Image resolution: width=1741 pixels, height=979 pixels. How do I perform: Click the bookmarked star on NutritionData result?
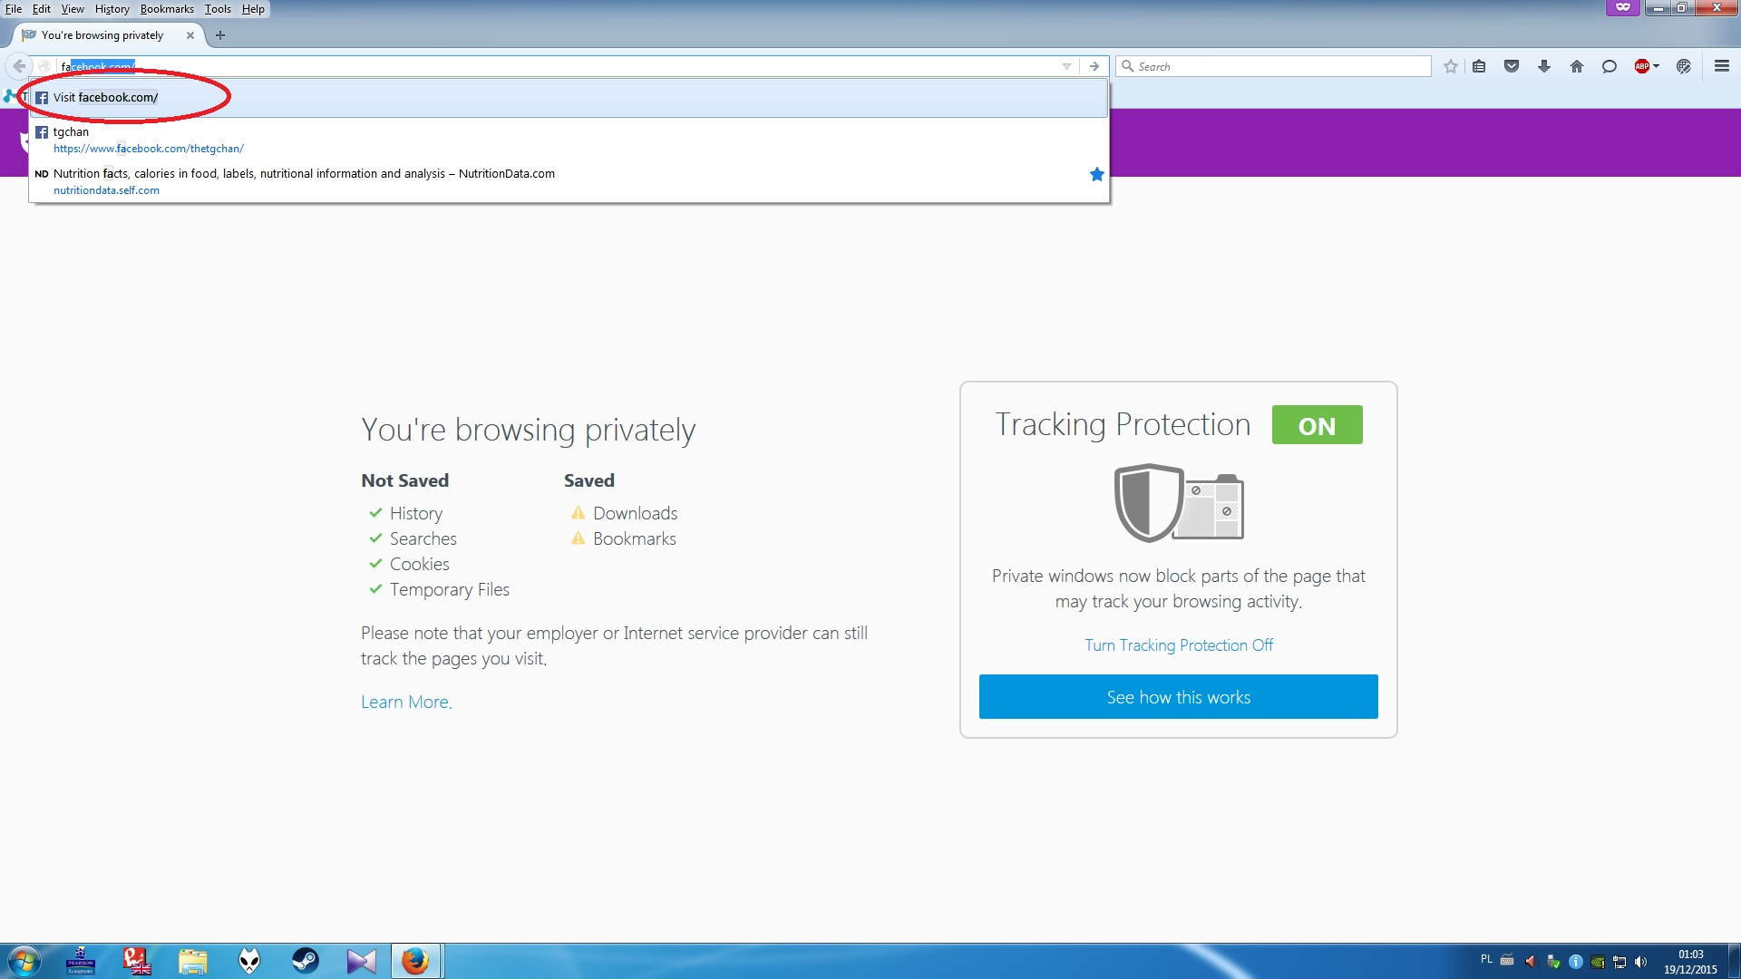[x=1096, y=174]
